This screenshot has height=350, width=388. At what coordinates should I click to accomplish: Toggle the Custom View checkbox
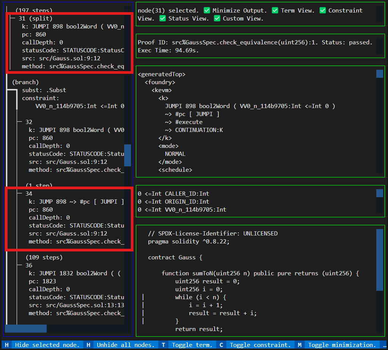coord(217,18)
